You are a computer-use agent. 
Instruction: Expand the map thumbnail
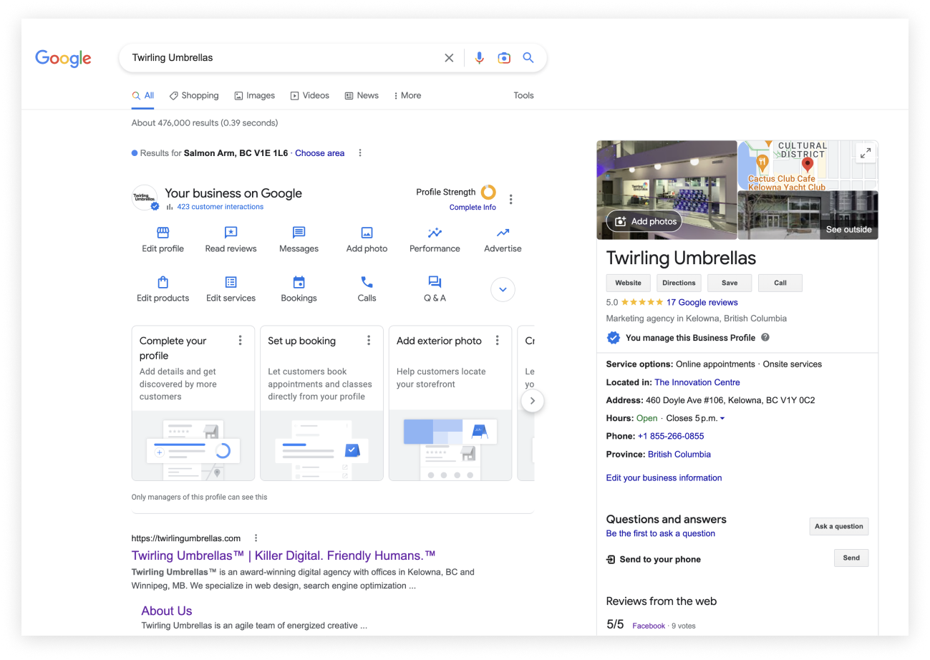[866, 152]
